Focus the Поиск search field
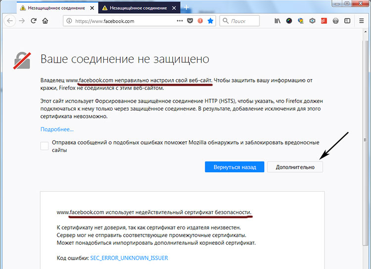Image resolution: width=371 pixels, height=269 pixels. click(239, 21)
